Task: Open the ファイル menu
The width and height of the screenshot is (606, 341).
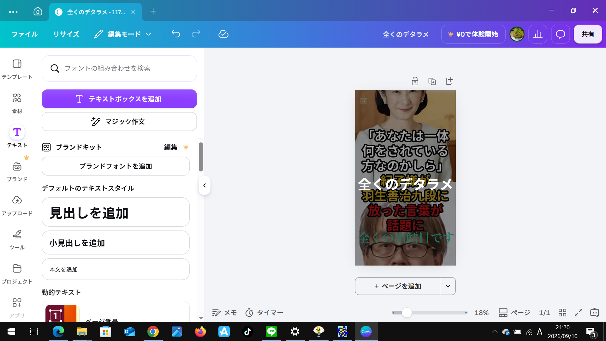Action: pyautogui.click(x=25, y=34)
